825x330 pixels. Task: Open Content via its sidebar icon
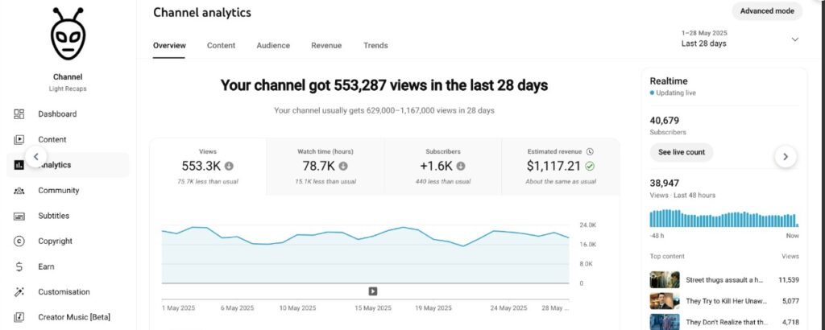(19, 139)
